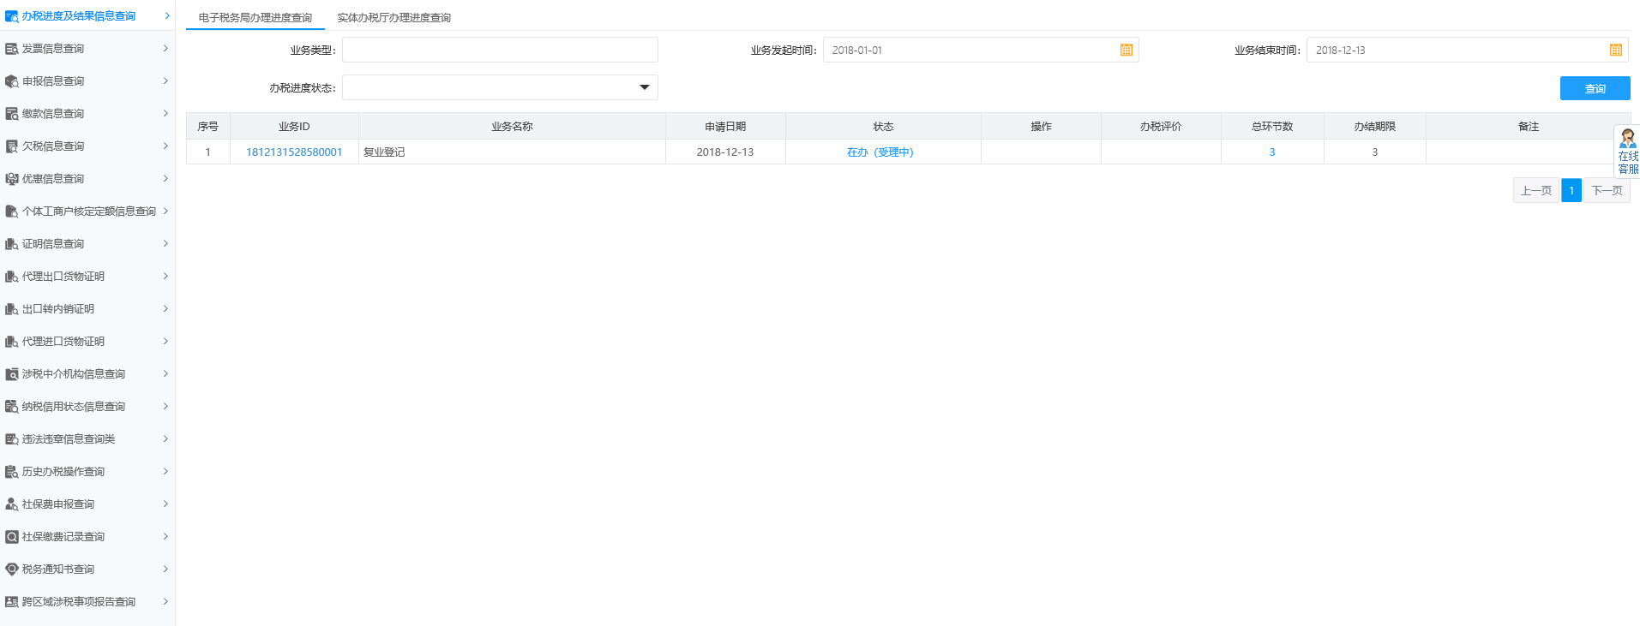
Task: Expand 发票信息查询 menu chevron
Action: click(x=165, y=49)
